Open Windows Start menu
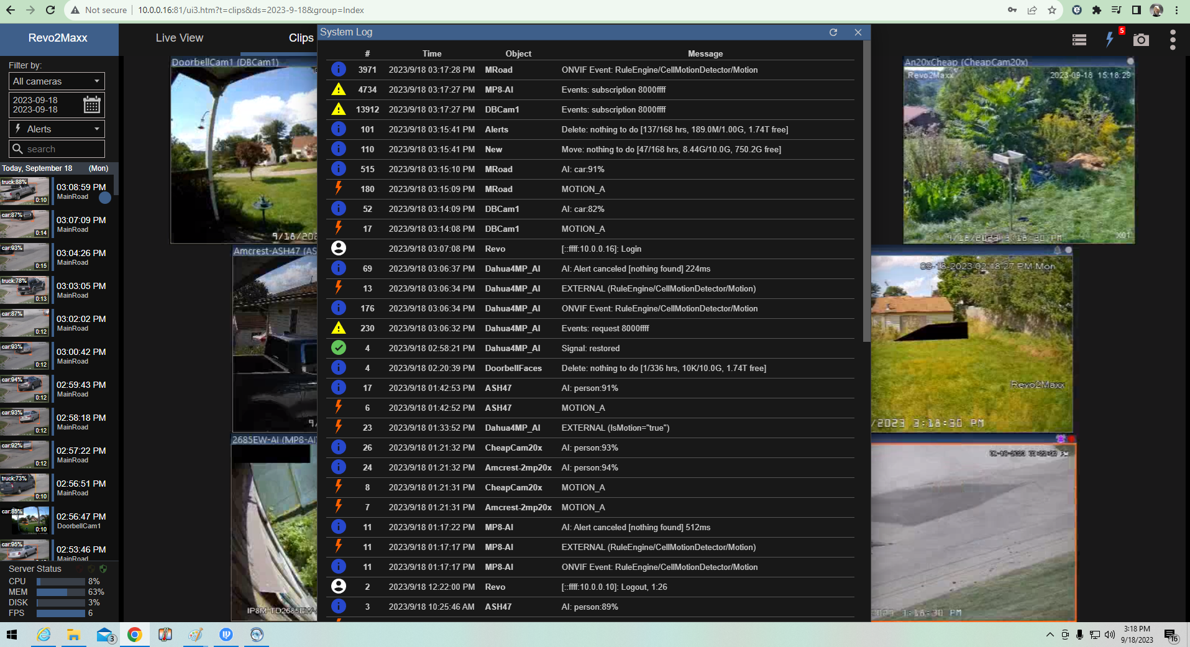Screen dimensions: 1190x647 tap(12, 635)
